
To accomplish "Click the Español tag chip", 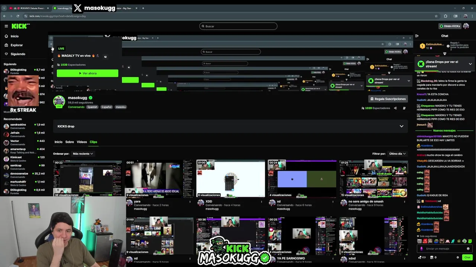I will (106, 107).
